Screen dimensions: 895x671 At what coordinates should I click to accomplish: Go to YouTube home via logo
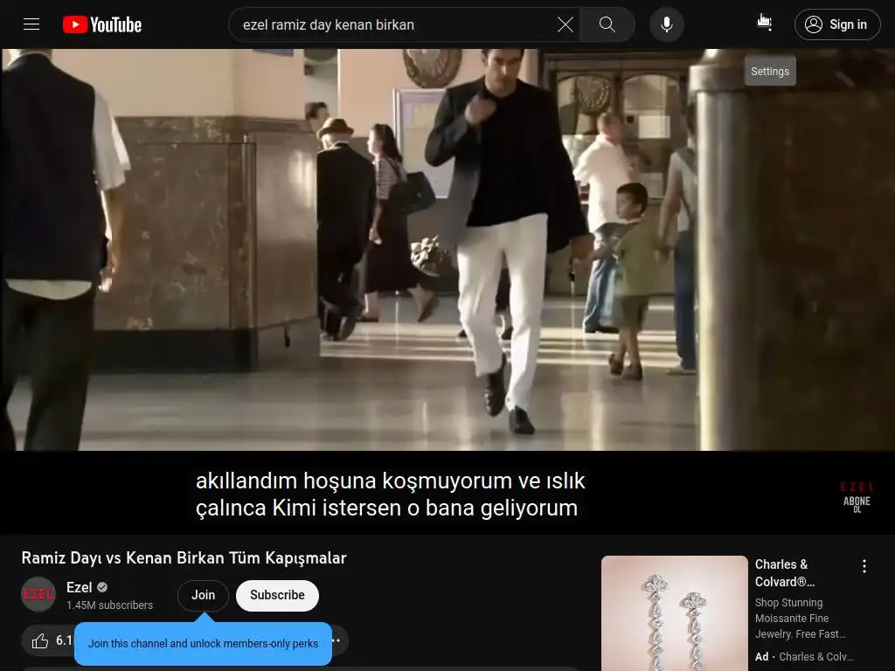[102, 24]
